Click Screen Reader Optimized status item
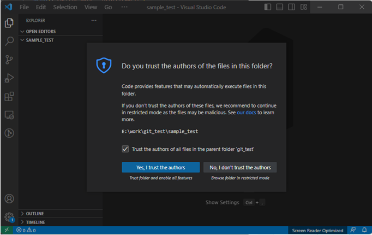 click(317, 231)
